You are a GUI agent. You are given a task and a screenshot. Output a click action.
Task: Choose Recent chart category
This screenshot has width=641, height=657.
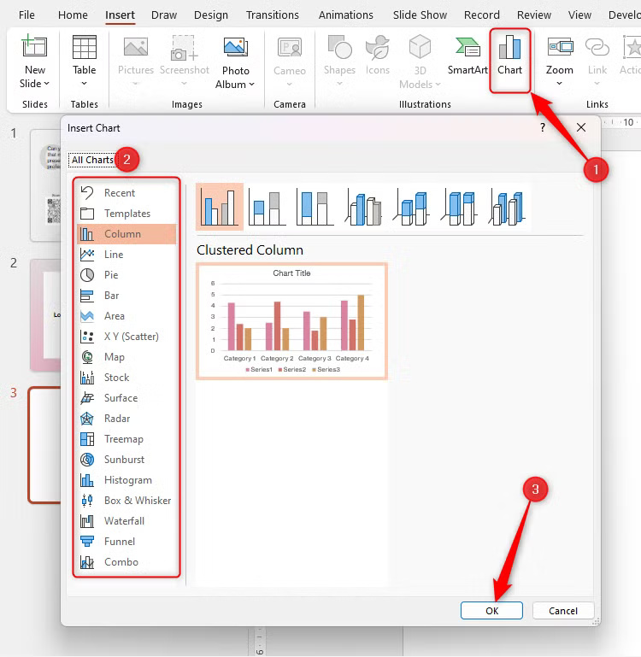pos(126,193)
